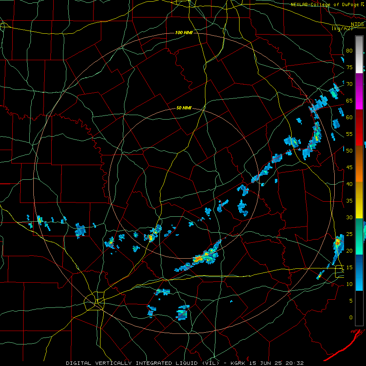Click the legend value 80

click(x=349, y=51)
